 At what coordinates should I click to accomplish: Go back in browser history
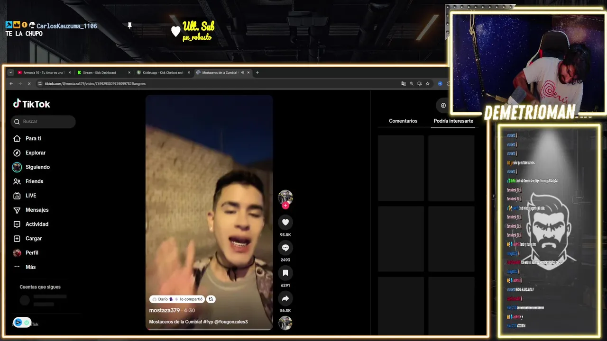point(11,84)
